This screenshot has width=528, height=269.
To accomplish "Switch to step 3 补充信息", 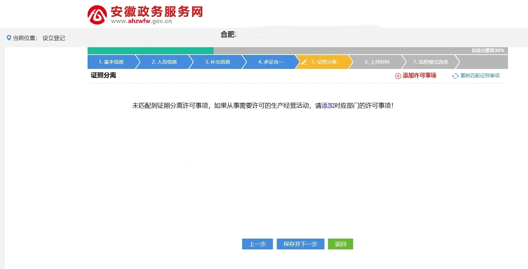I will pos(218,62).
